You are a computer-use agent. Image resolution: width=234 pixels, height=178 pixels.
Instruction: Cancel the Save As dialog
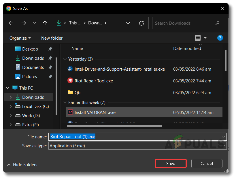tap(207, 164)
